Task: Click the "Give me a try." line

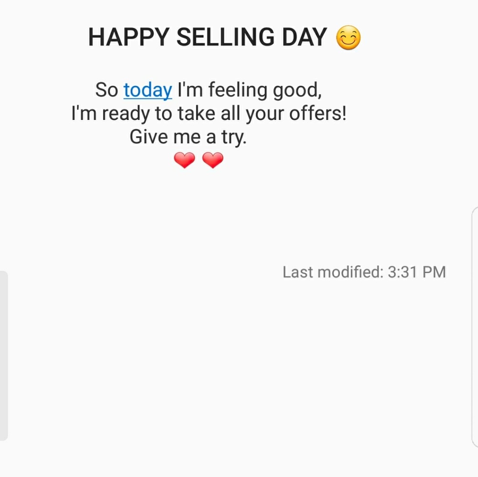Action: 188,138
